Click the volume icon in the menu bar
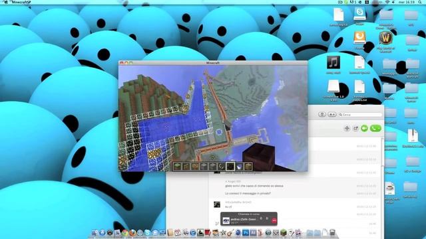This screenshot has height=239, width=426. click(393, 2)
